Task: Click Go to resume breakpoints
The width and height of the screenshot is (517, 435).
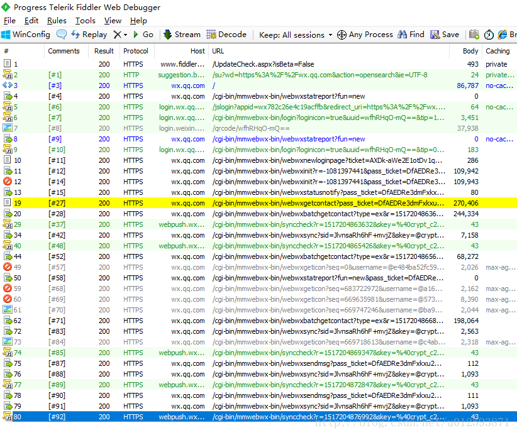Action: [143, 35]
